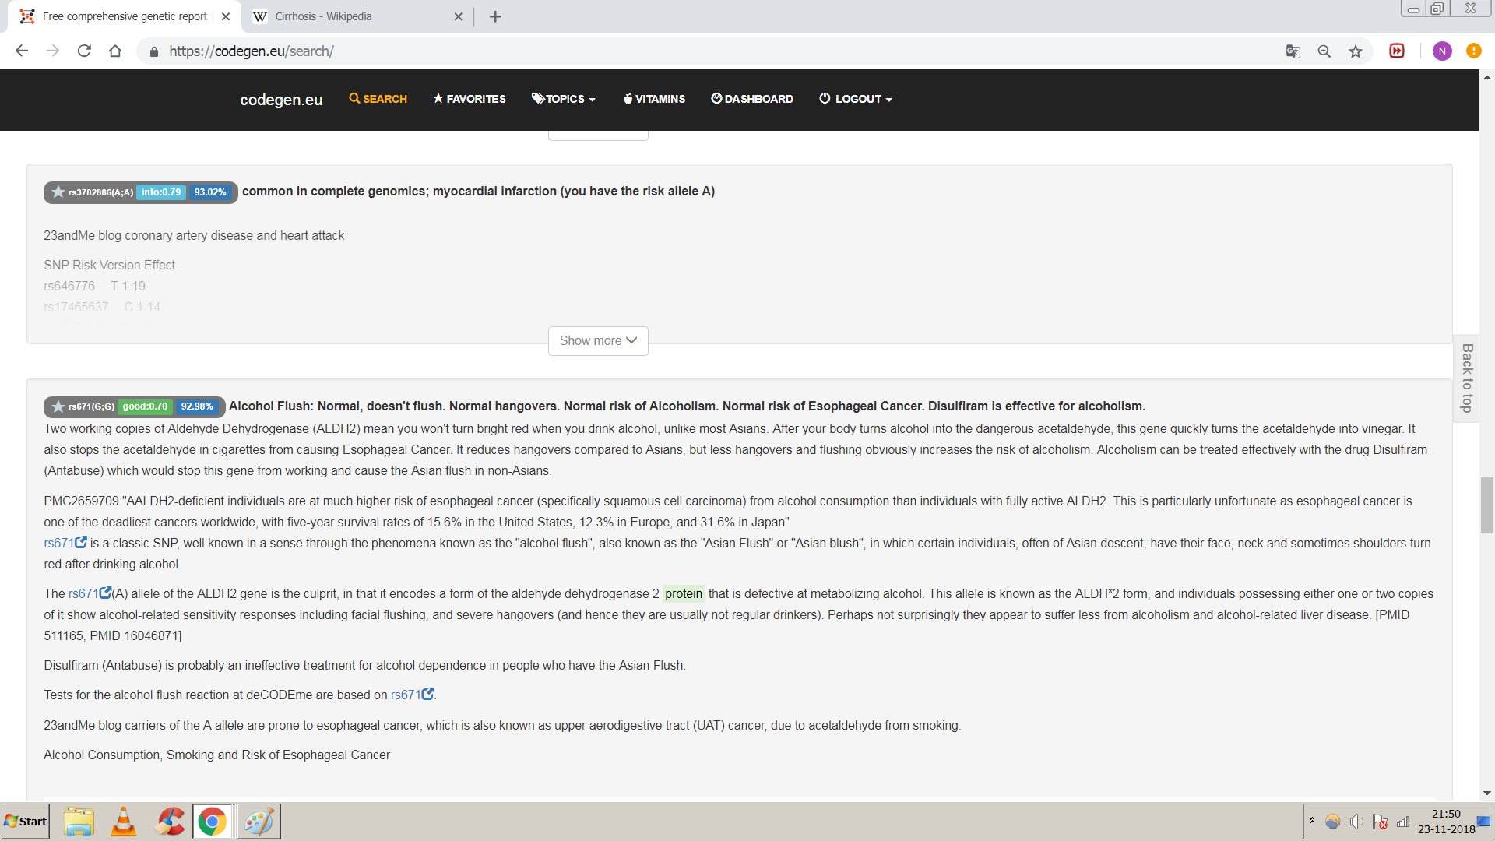Click the volume speaker tray icon
This screenshot has height=841, width=1495.
pyautogui.click(x=1356, y=822)
